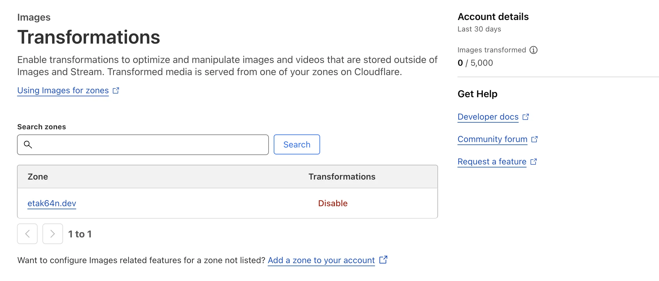Viewport: 659px width, 281px height.
Task: Go to previous page of zones
Action: [27, 234]
